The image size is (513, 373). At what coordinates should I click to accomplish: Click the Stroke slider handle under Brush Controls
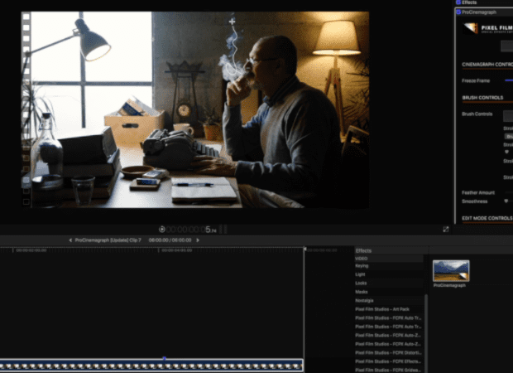506,152
